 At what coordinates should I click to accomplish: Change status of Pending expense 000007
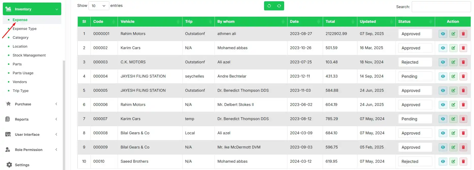[x=415, y=119]
